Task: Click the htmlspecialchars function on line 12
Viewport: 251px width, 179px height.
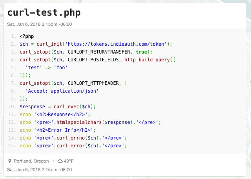Action: 79,122
